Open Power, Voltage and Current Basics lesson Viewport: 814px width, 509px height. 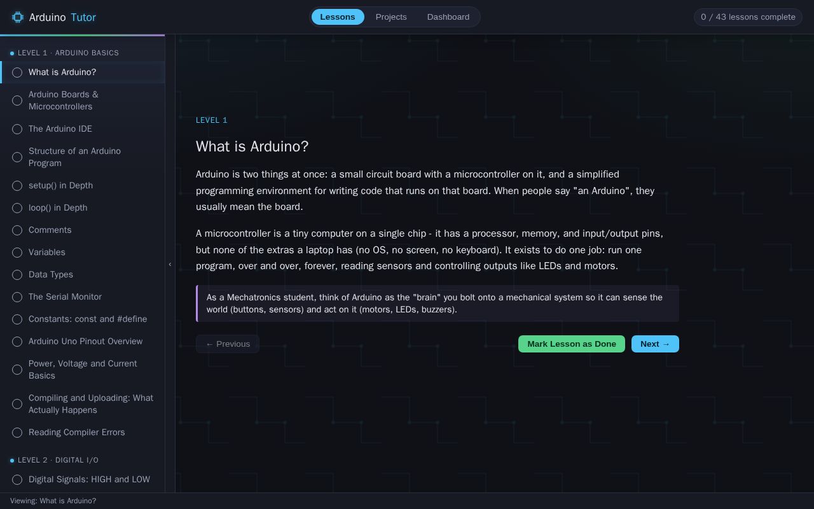click(x=83, y=370)
